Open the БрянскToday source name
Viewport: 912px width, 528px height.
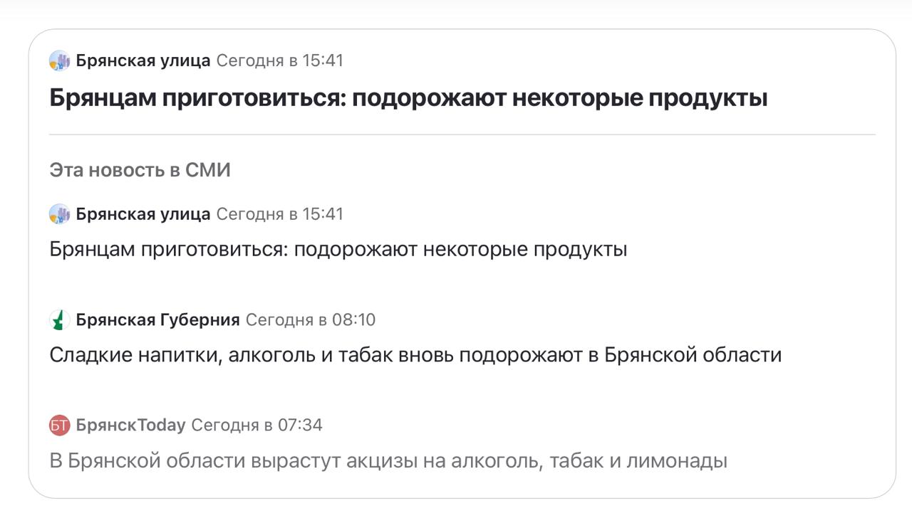pos(130,426)
